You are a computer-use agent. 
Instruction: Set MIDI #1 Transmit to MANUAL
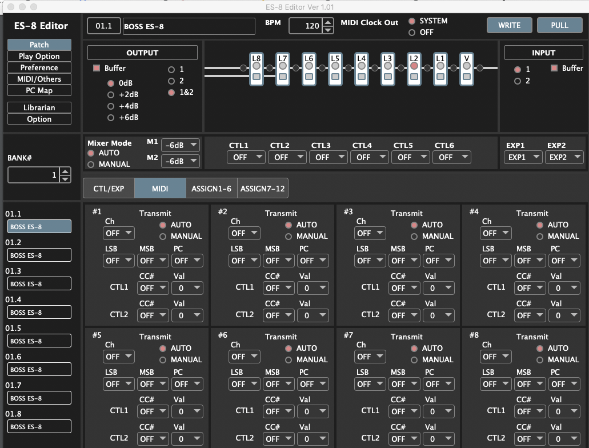(x=163, y=237)
